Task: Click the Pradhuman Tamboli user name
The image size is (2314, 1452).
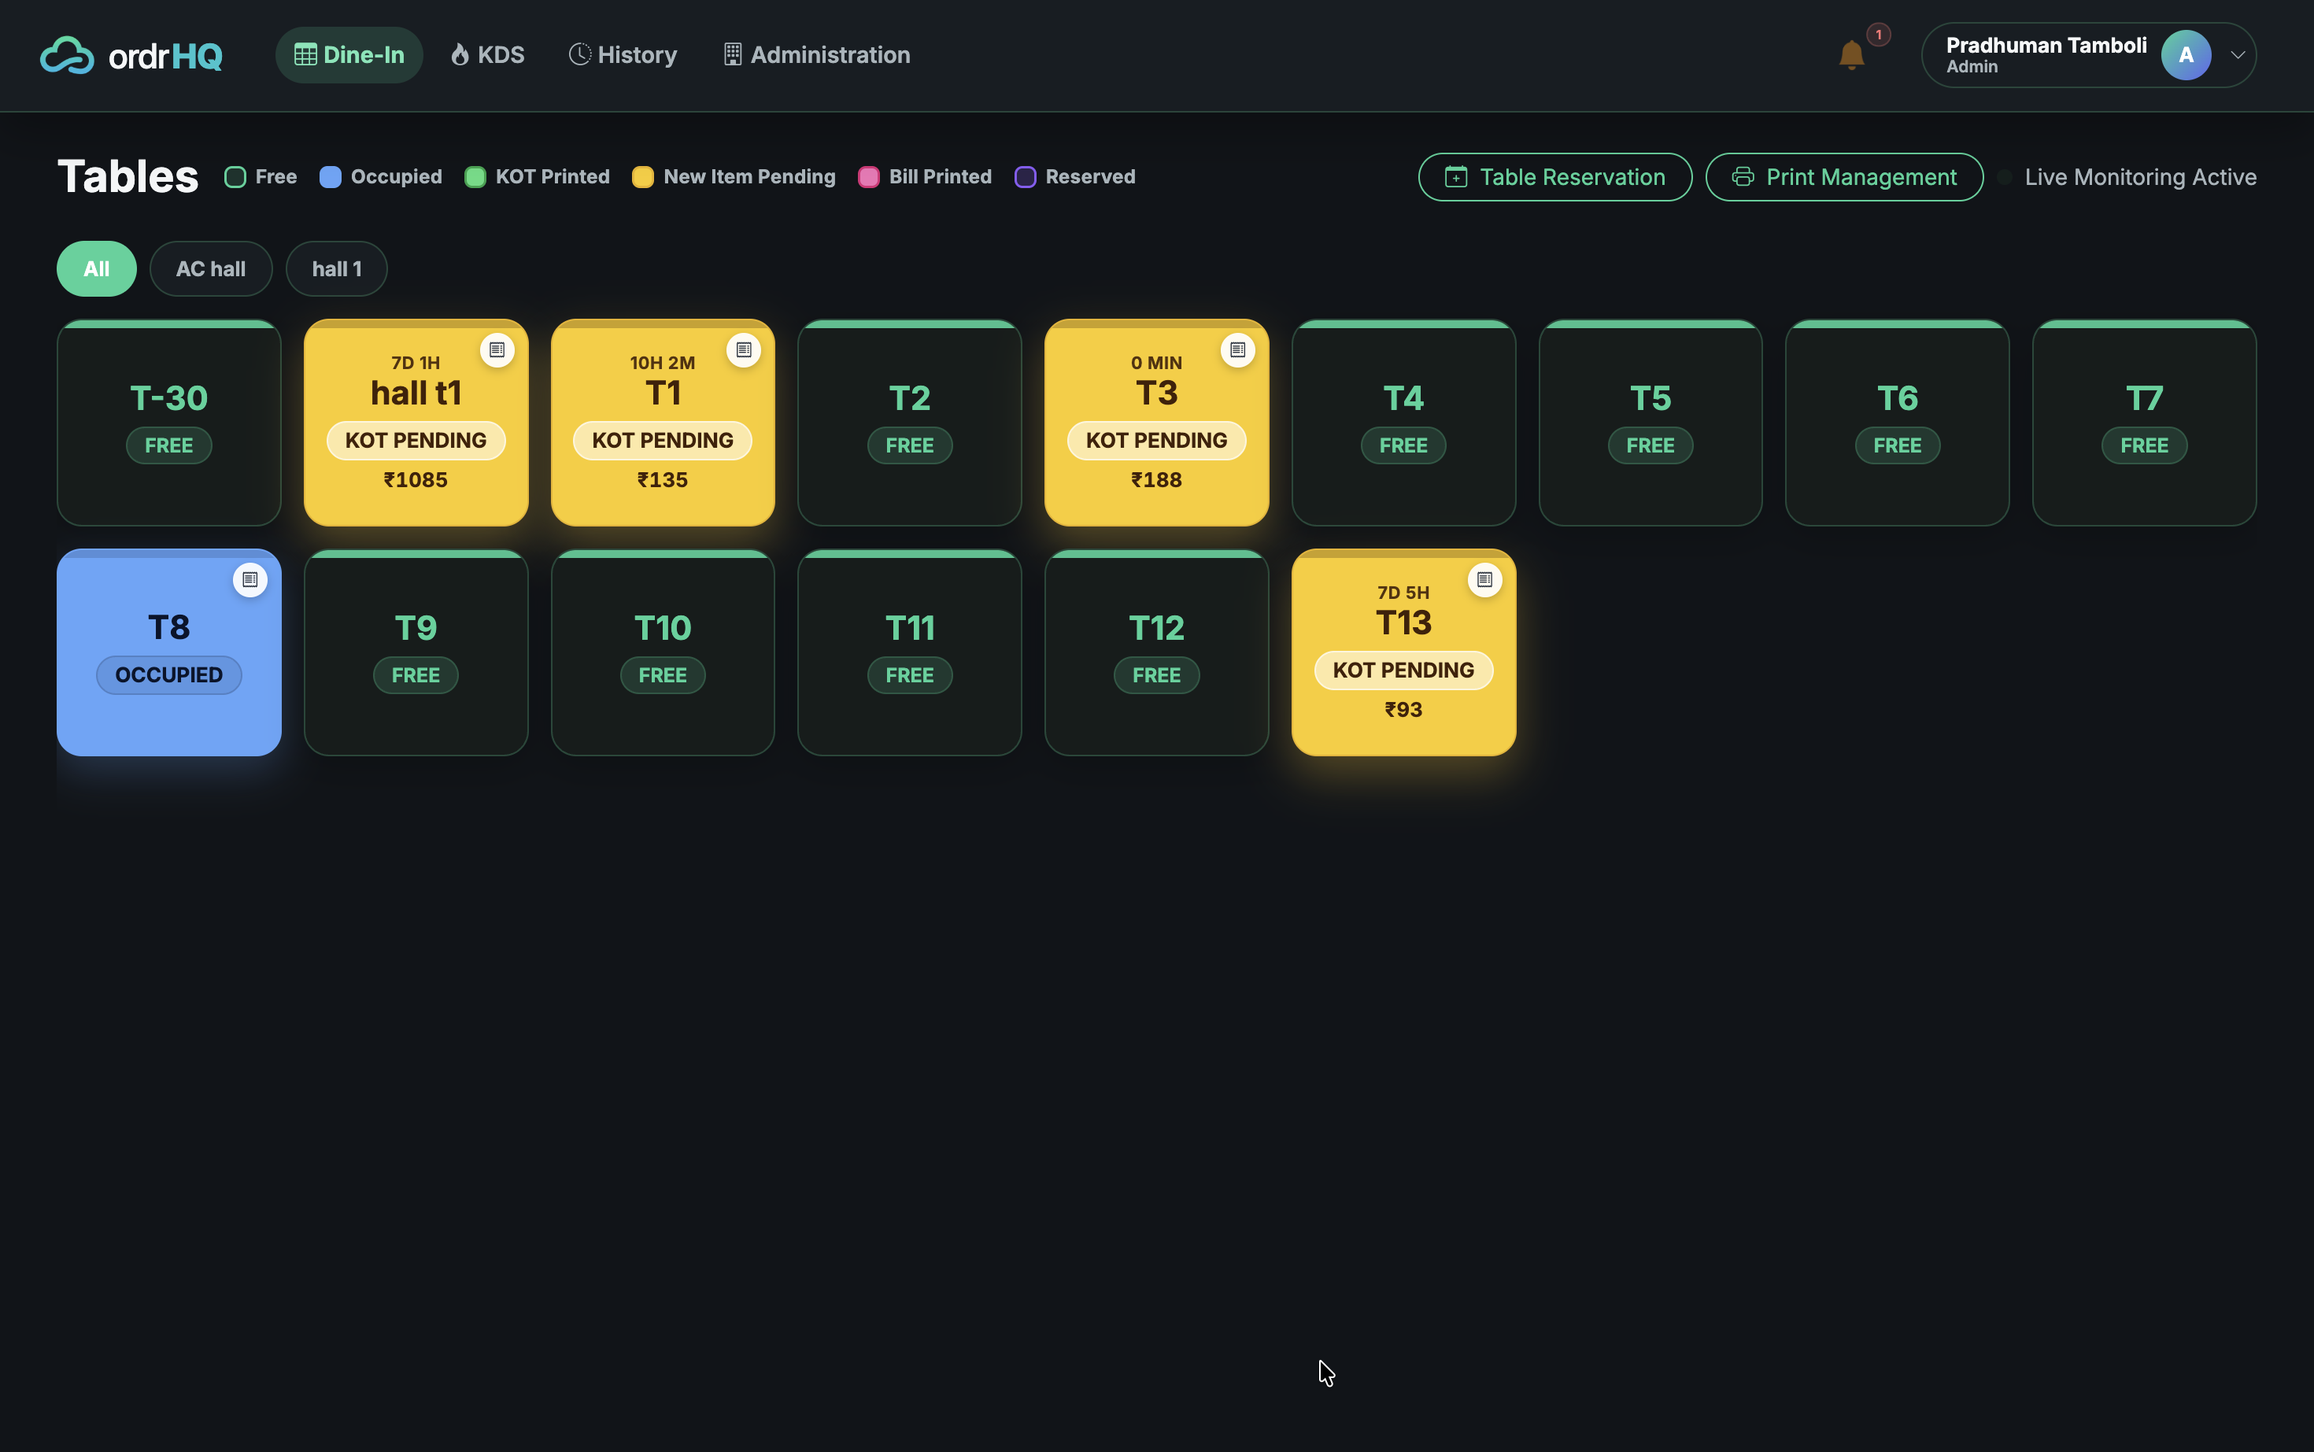Action: 2046,45
